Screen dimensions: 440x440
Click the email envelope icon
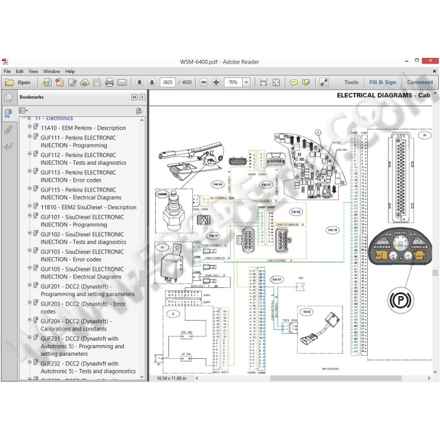pos(122,82)
